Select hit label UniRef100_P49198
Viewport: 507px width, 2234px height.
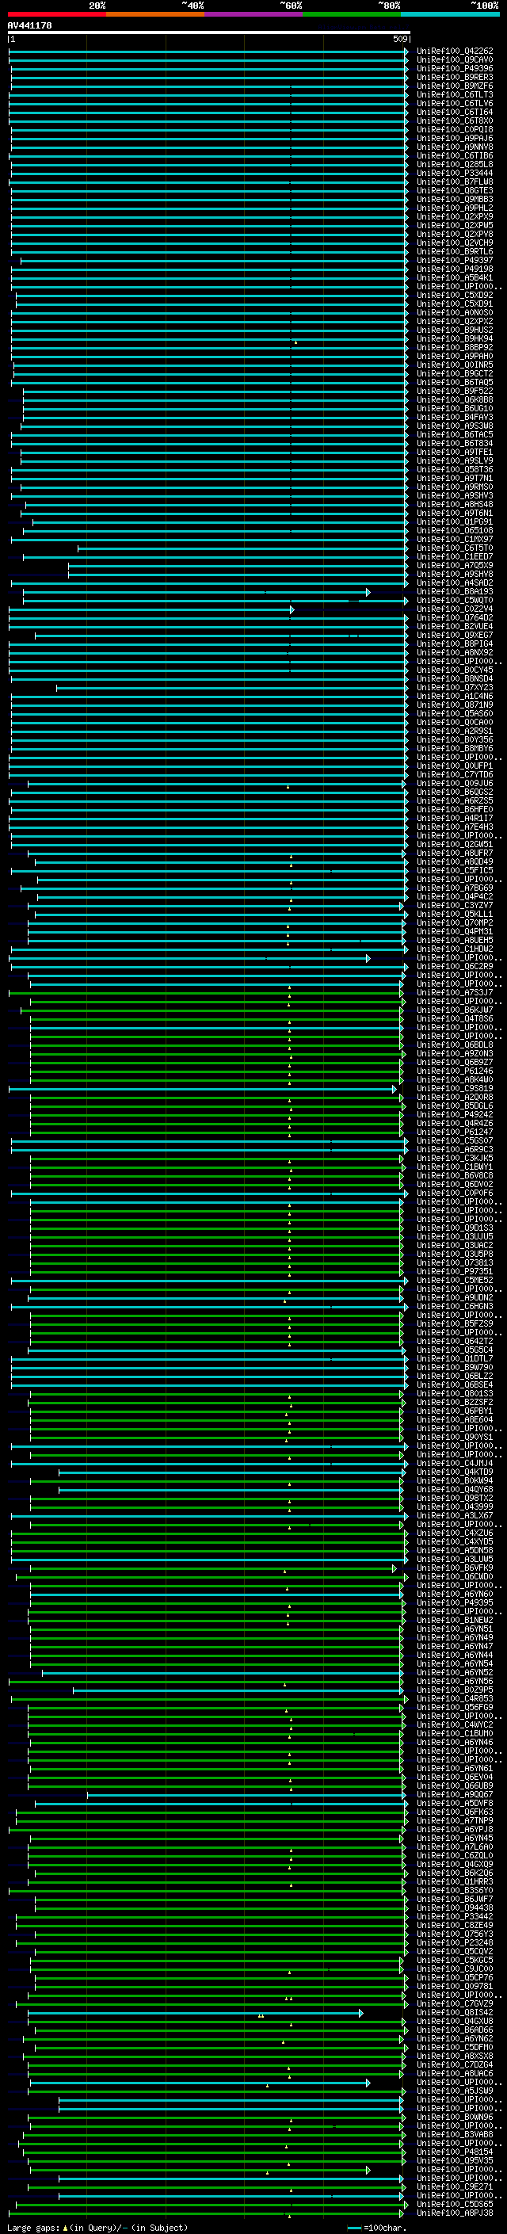coord(455,269)
